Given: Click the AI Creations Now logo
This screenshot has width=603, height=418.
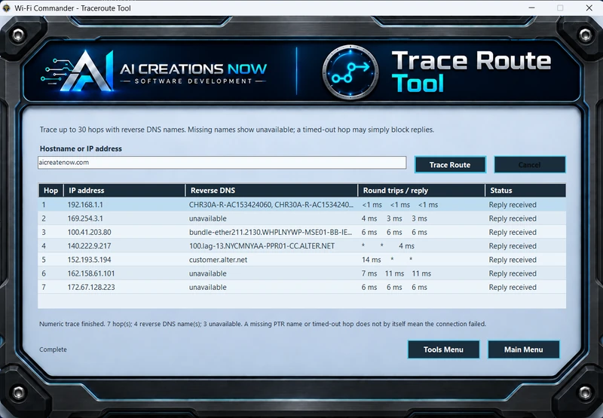Looking at the screenshot, I should click(154, 72).
